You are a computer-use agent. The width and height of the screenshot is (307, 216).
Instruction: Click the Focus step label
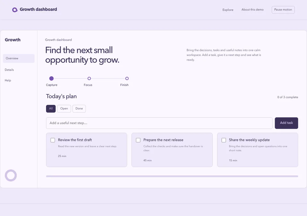[x=88, y=85]
